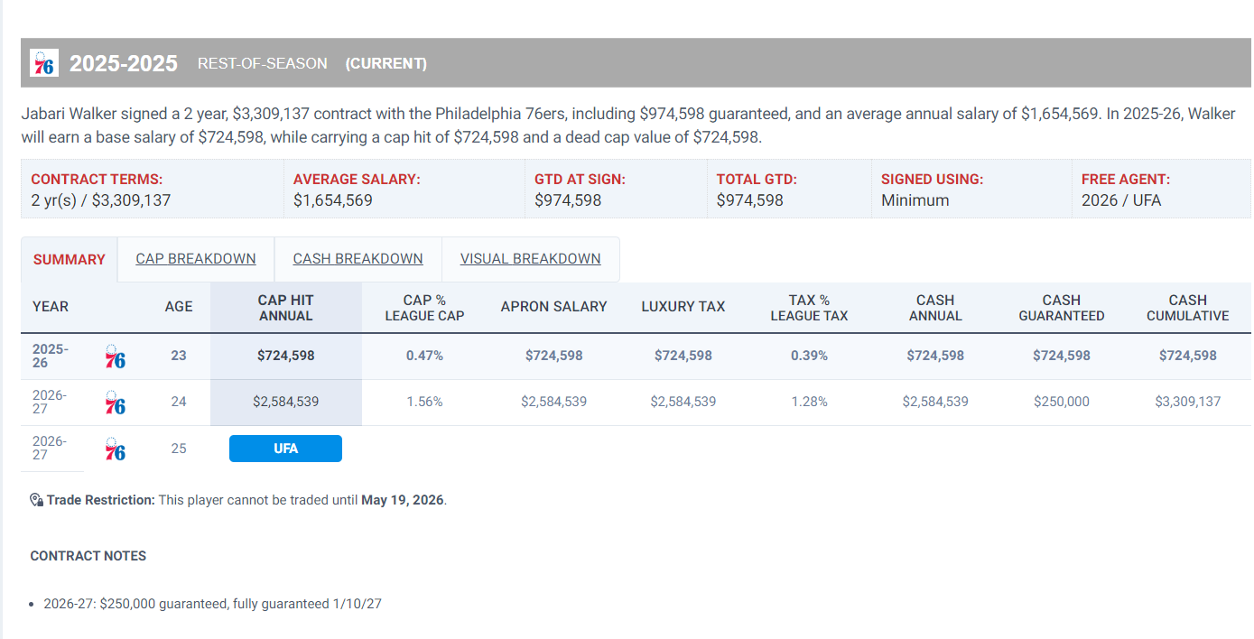1254x639 pixels.
Task: Click the Apron Salary column header
Action: pyautogui.click(x=553, y=307)
